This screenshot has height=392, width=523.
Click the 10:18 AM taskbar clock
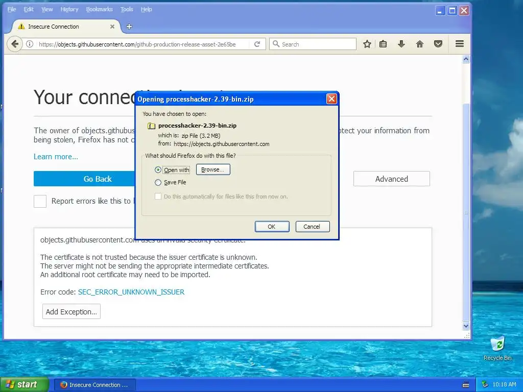coord(504,384)
